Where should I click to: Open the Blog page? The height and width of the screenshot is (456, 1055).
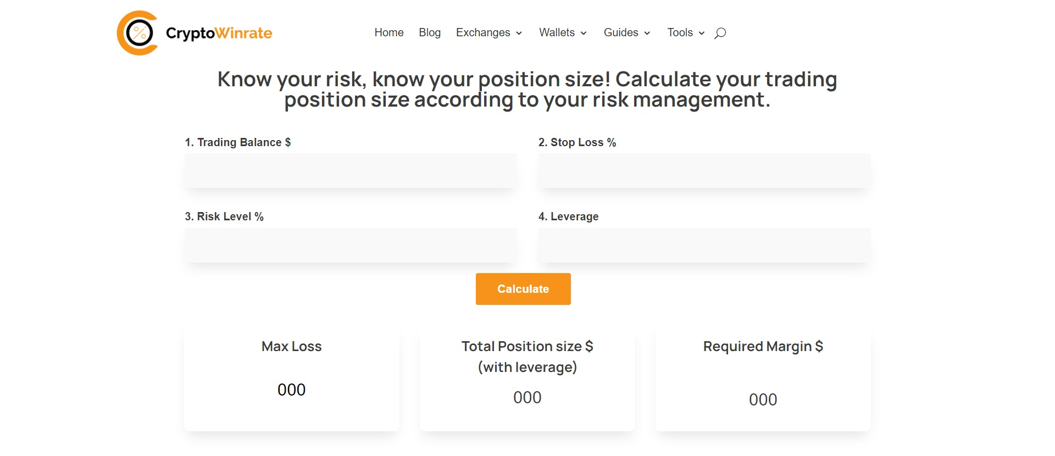430,32
